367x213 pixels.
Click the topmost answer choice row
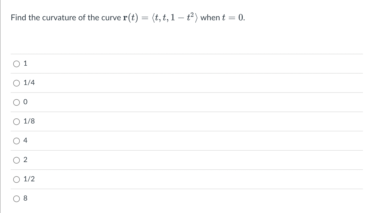tap(102, 63)
